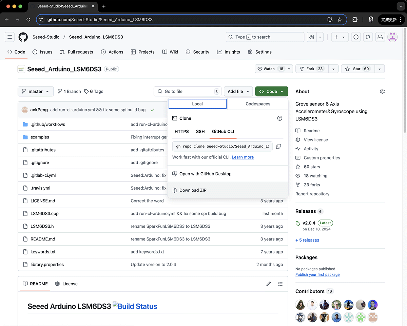Click the 完成更新 Chrome update button
Screen dimensions: 407x326
(x=391, y=20)
